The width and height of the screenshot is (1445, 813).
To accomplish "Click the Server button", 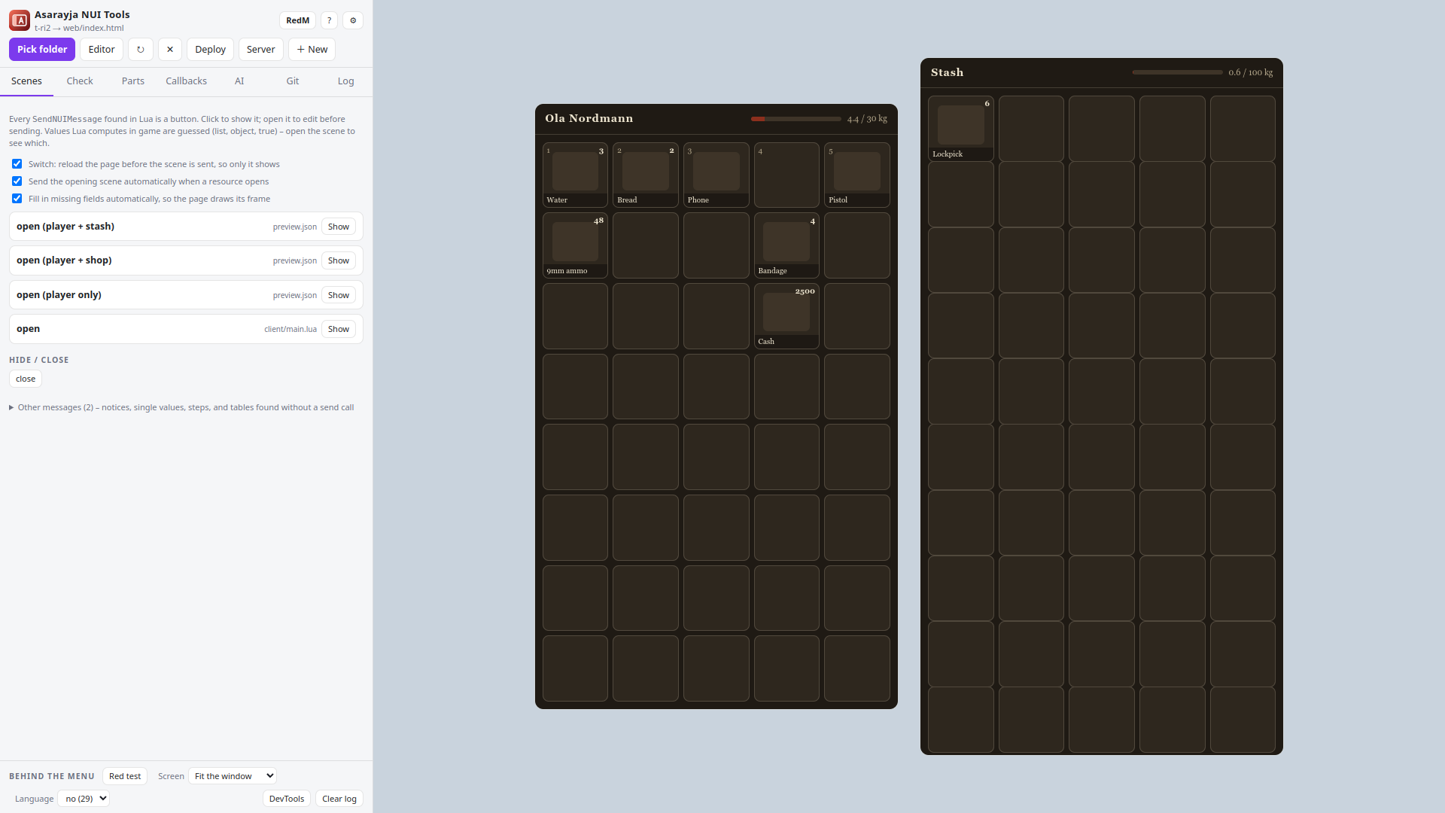I will [x=261, y=50].
